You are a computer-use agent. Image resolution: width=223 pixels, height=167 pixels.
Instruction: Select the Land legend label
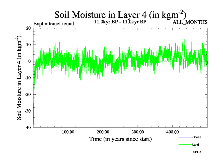coord(195,145)
